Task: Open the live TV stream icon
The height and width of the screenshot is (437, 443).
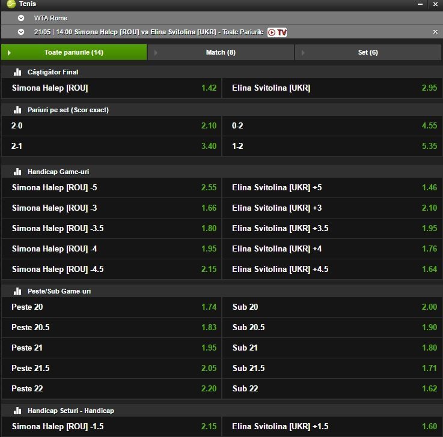Action: pyautogui.click(x=277, y=32)
